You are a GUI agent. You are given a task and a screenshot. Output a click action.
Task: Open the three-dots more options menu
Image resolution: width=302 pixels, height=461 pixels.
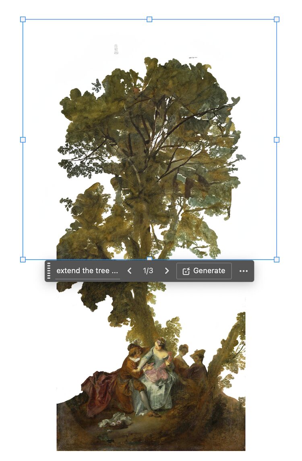tap(244, 271)
